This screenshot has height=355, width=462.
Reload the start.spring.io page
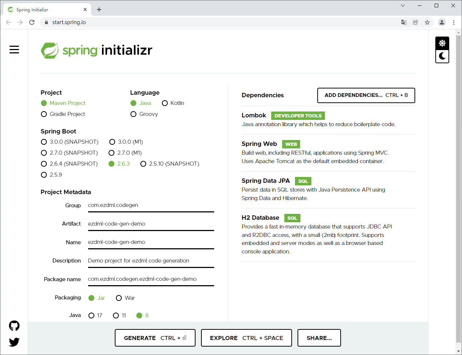tap(32, 22)
